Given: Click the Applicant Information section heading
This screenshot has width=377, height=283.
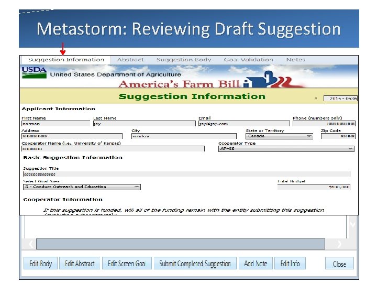Looking at the screenshot, I should click(x=59, y=108).
